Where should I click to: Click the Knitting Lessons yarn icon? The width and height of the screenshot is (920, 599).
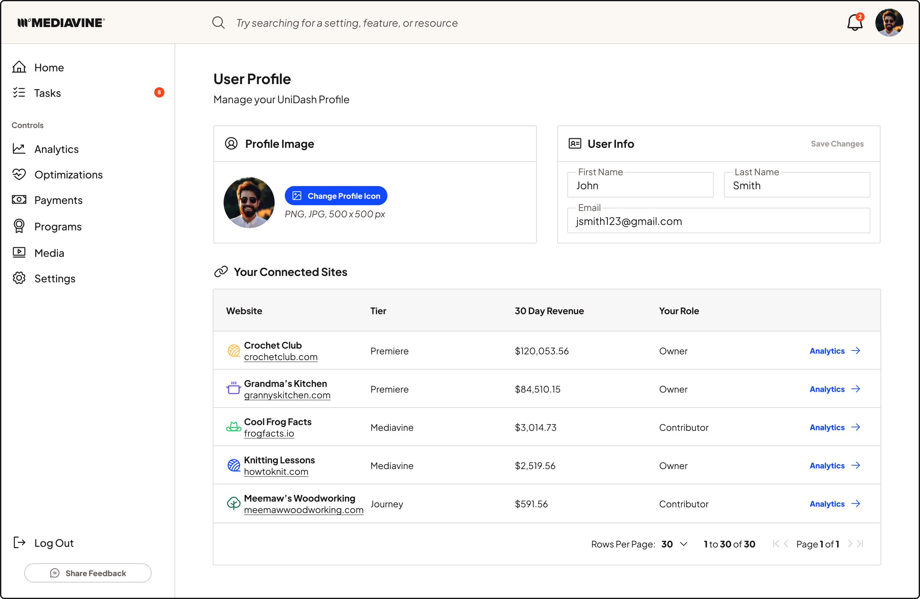pos(233,465)
